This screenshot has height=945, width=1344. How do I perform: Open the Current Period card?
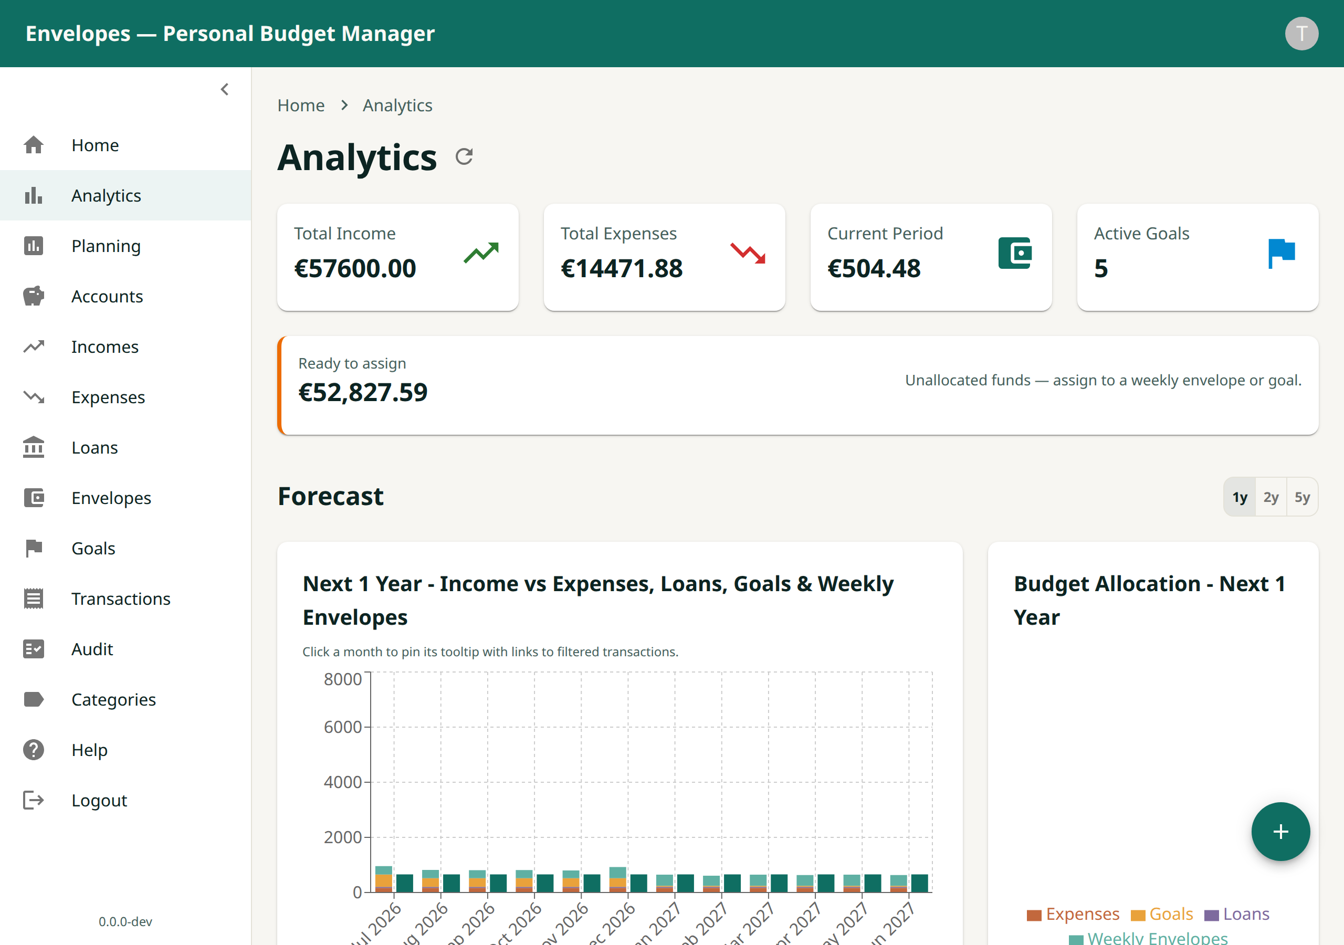coord(931,257)
